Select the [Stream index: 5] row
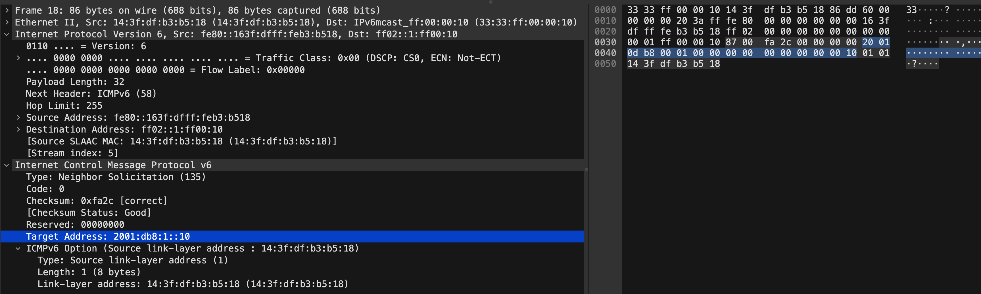Screen dimensions: 981x294 click(x=72, y=153)
